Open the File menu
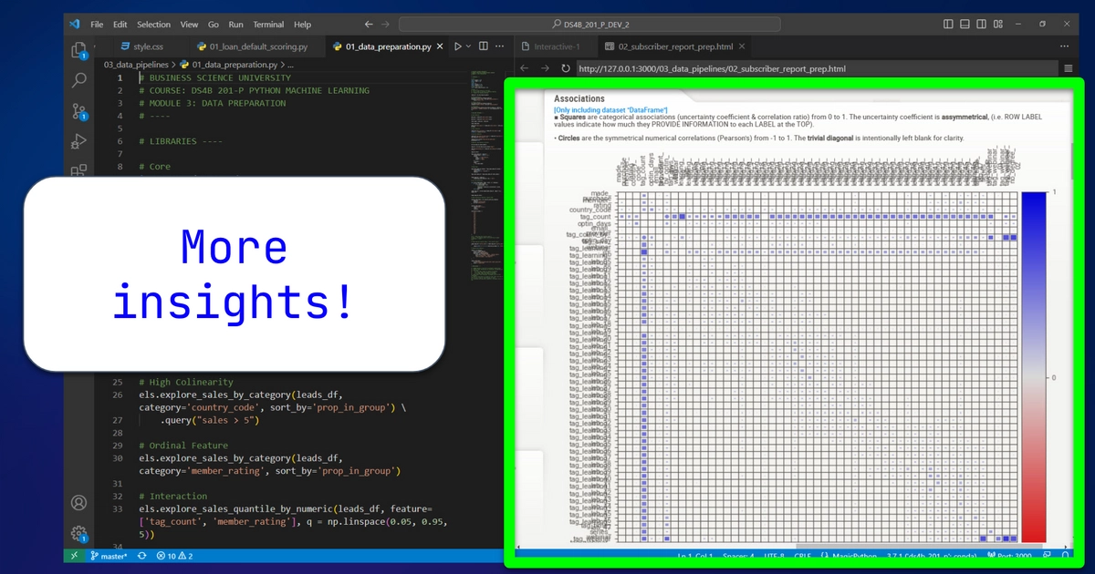The image size is (1095, 574). click(98, 25)
